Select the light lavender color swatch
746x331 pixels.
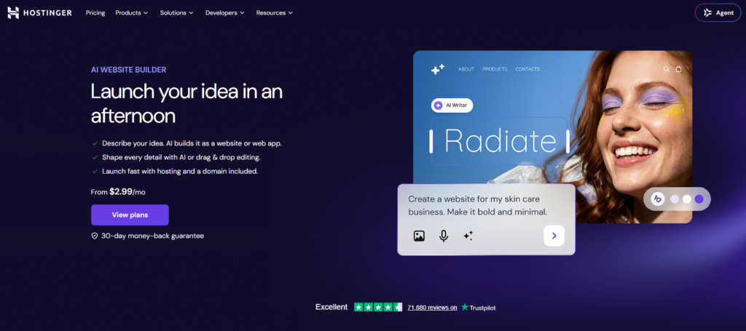(x=675, y=199)
